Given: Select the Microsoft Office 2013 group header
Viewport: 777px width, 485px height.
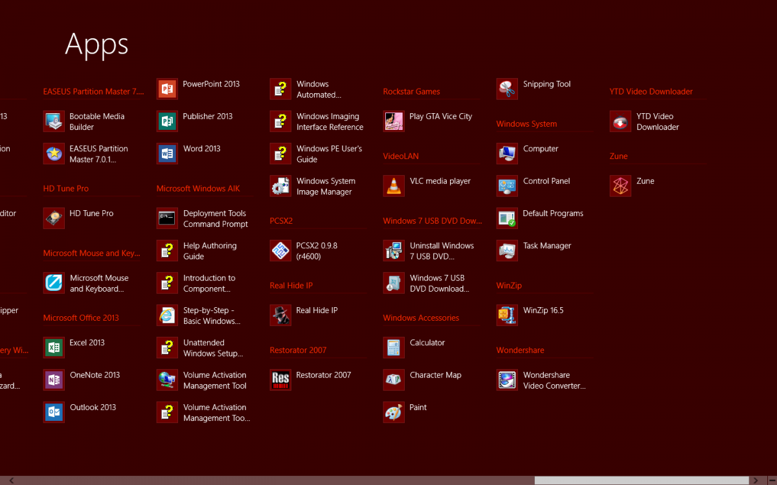Looking at the screenshot, I should [x=81, y=318].
